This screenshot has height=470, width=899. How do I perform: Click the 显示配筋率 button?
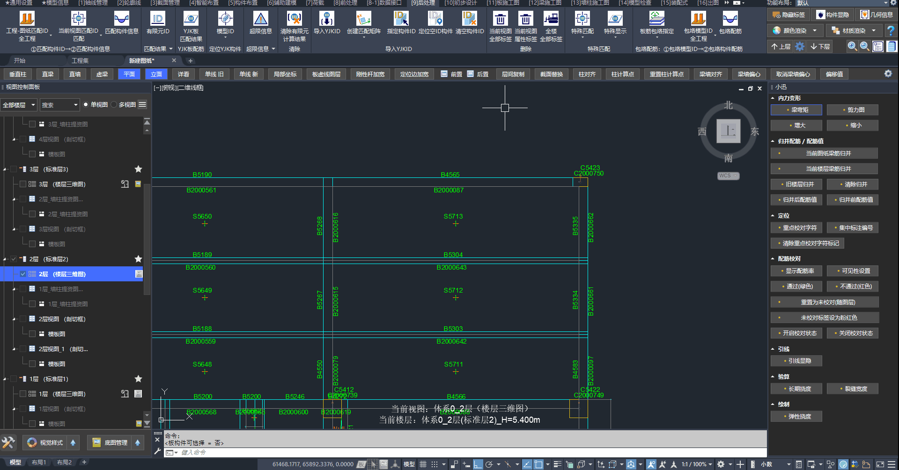click(x=796, y=271)
